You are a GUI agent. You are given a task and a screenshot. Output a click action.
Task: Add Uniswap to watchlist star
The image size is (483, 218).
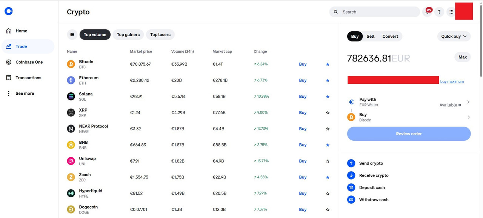pos(328,161)
